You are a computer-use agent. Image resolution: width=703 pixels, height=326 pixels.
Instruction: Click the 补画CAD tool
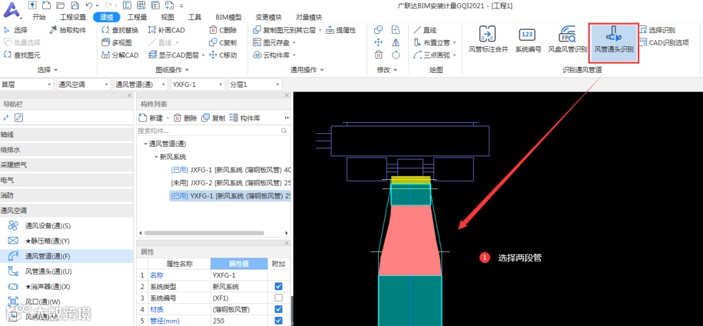(166, 30)
